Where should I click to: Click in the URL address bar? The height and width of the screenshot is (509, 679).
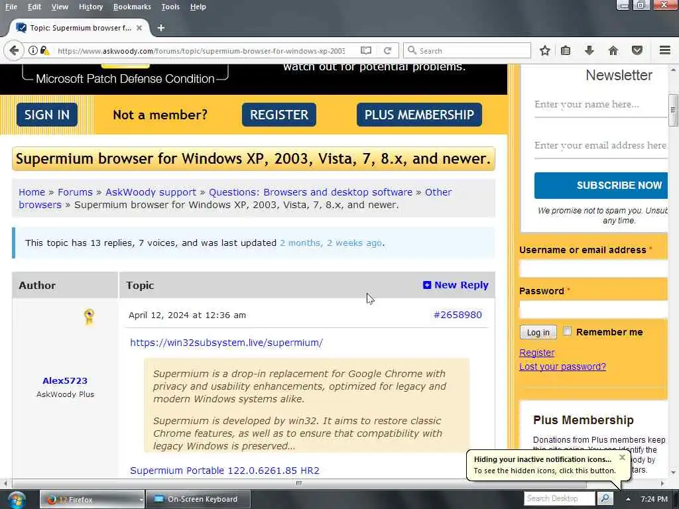point(202,50)
